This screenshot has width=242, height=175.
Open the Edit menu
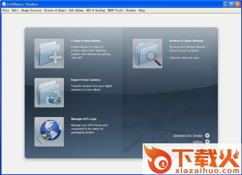[15, 10]
